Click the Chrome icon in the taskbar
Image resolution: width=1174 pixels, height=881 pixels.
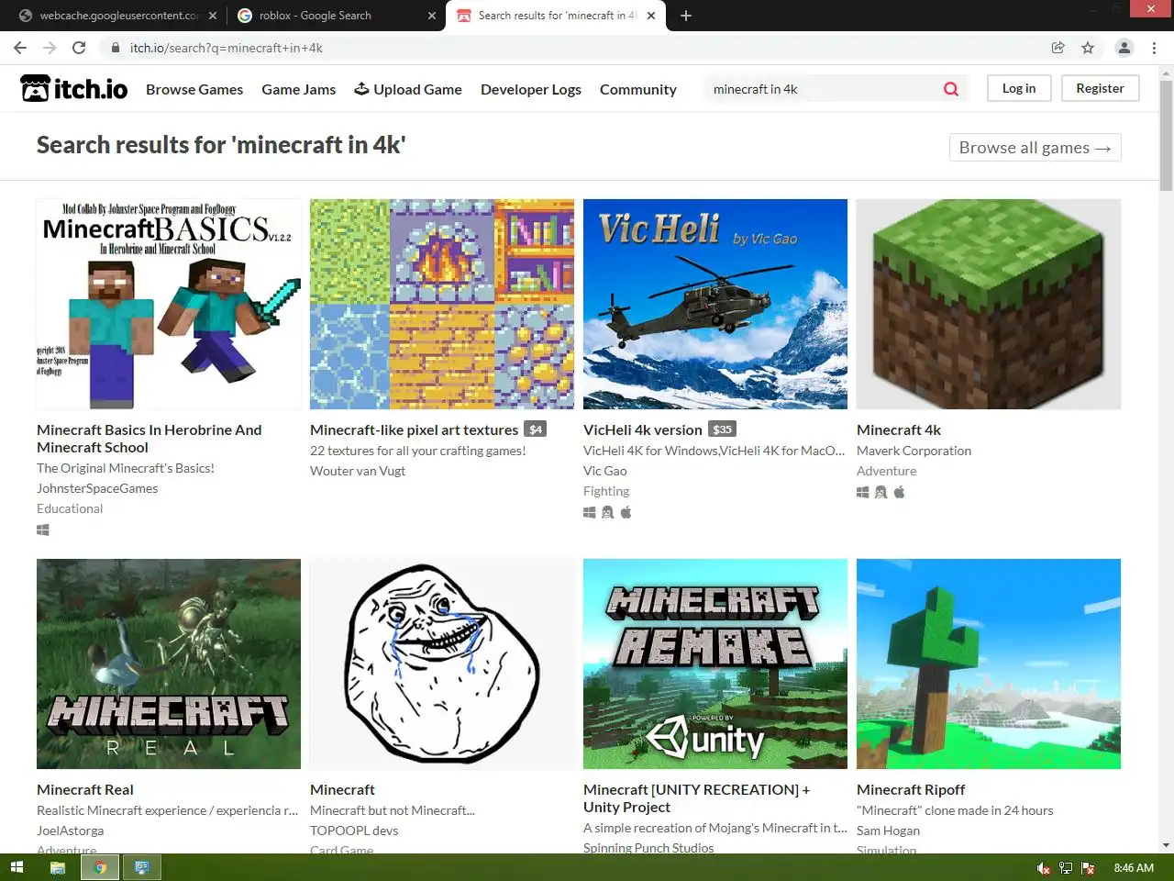(x=100, y=867)
